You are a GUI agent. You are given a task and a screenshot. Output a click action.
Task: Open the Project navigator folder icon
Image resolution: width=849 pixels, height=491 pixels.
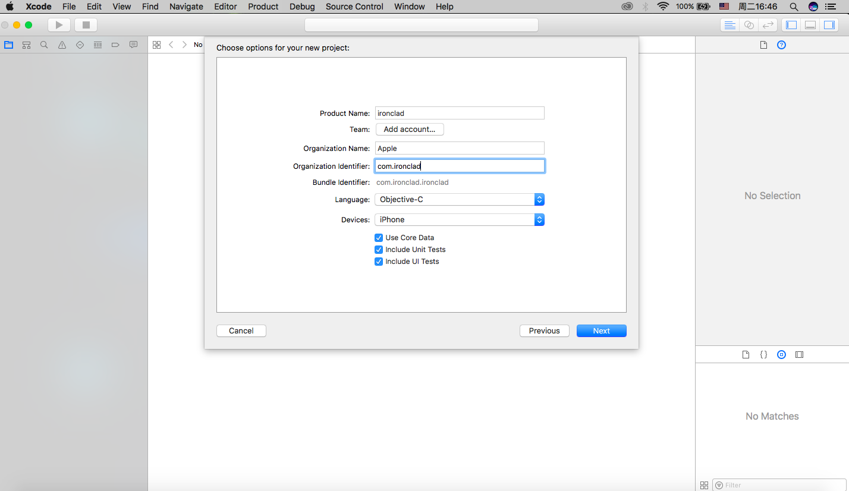[8, 45]
